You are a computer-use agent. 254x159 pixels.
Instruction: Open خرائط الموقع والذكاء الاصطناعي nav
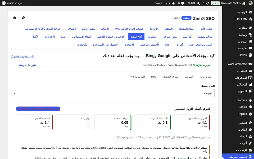tap(43, 29)
